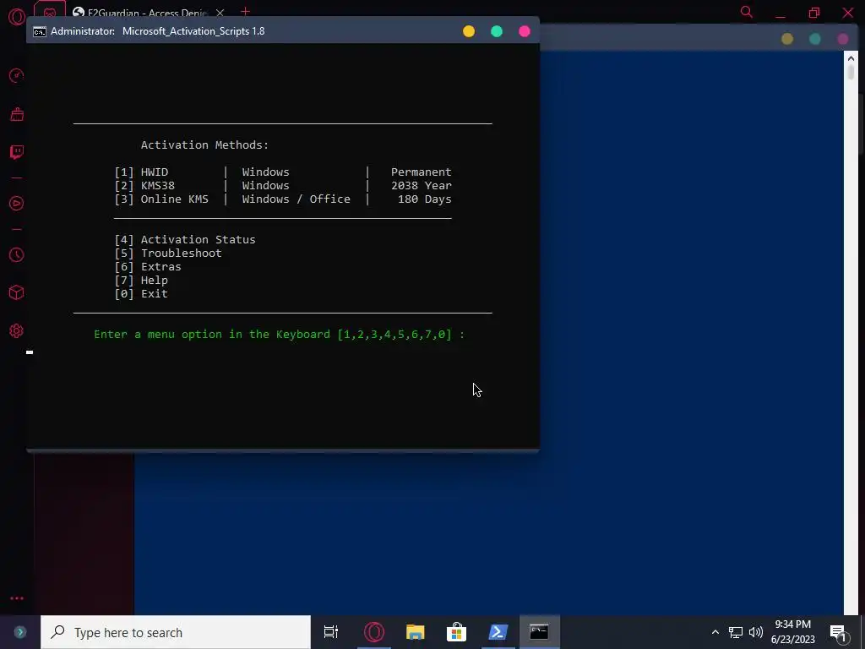Screen dimensions: 865x649
Task: Click the [2] KMS38 activation line
Action: (283, 185)
